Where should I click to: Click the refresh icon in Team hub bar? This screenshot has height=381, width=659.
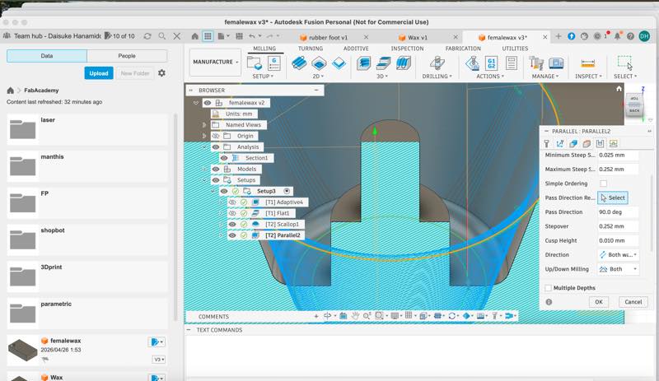[x=147, y=36]
